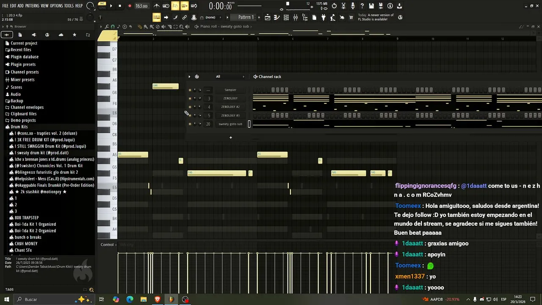This screenshot has height=305, width=542.
Task: Adjust the sweaty goto sub volume knob
Action: (x=200, y=124)
